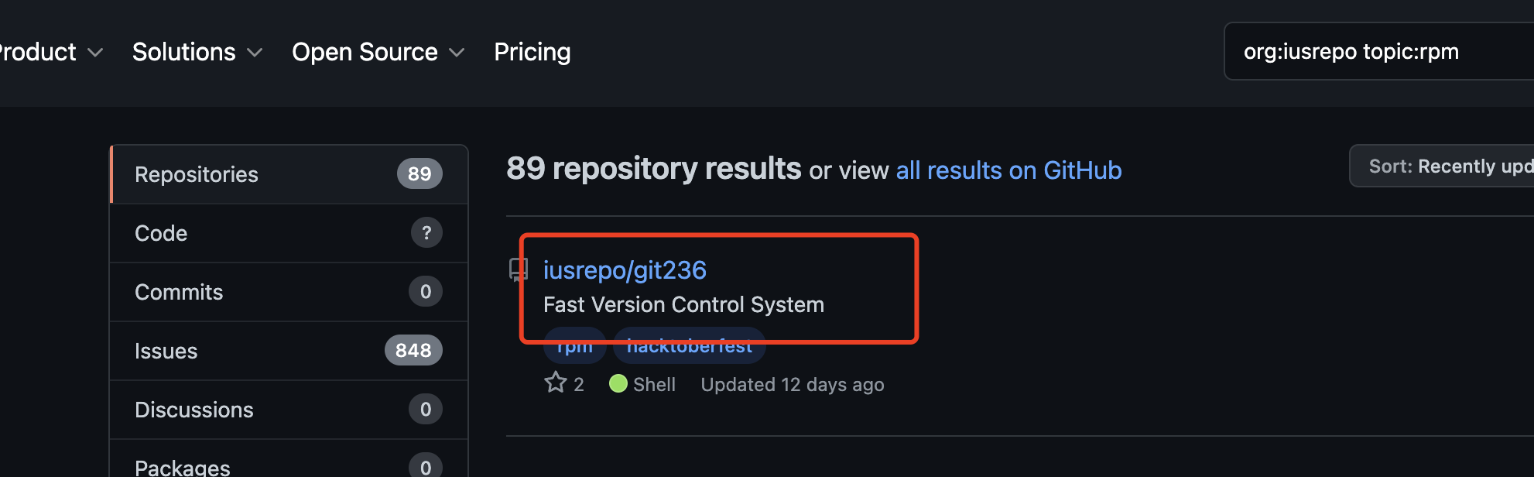Viewport: 1534px width, 477px height.
Task: Click the star icon under git236
Action: tap(555, 383)
